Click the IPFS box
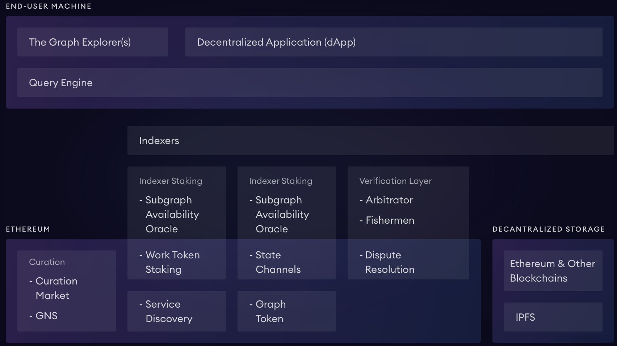Image resolution: width=617 pixels, height=346 pixels. [x=553, y=317]
